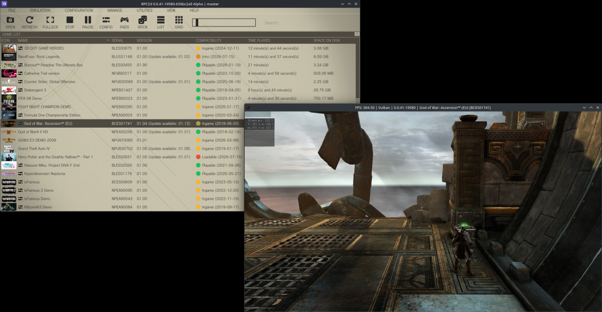
Task: Click Burnout Paradise's green Playable status
Action: 198,65
